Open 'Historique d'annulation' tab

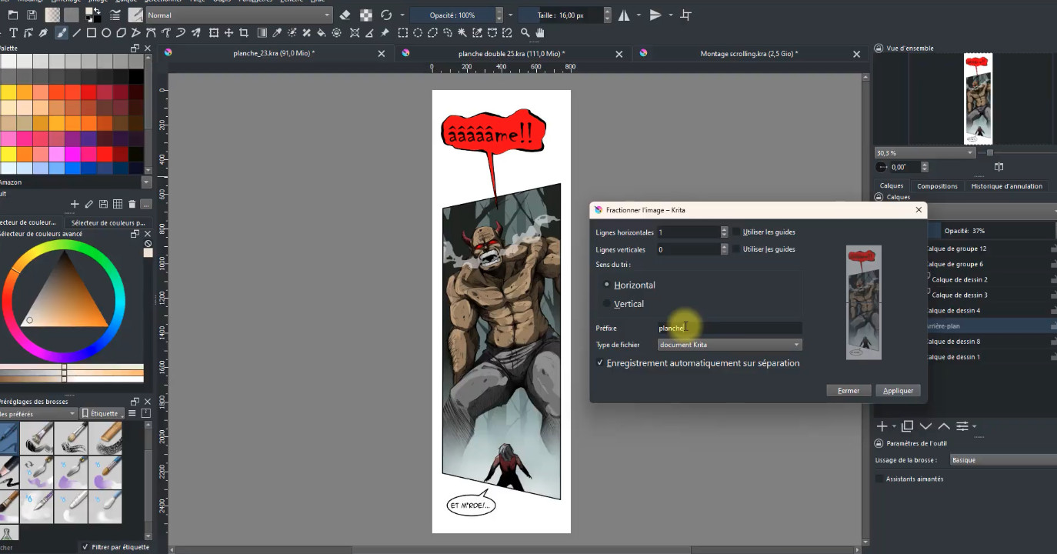pos(1006,186)
